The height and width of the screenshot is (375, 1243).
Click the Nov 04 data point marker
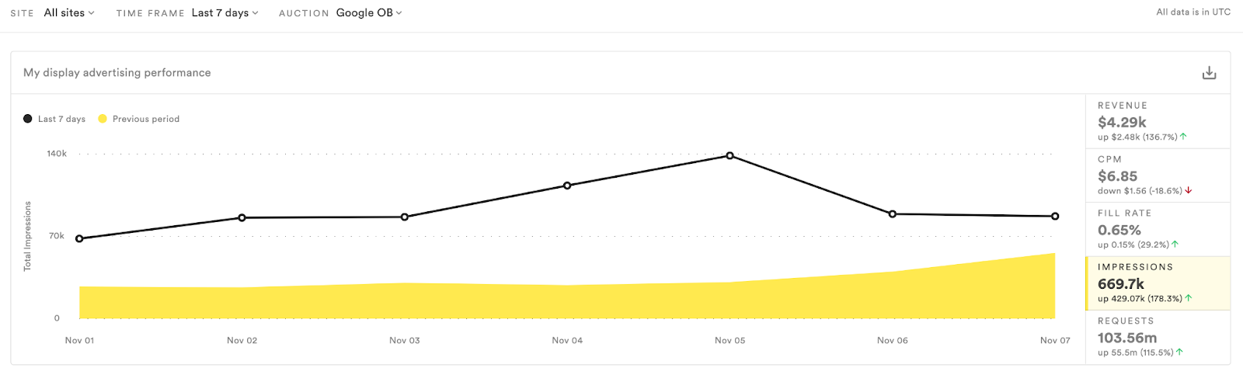567,186
